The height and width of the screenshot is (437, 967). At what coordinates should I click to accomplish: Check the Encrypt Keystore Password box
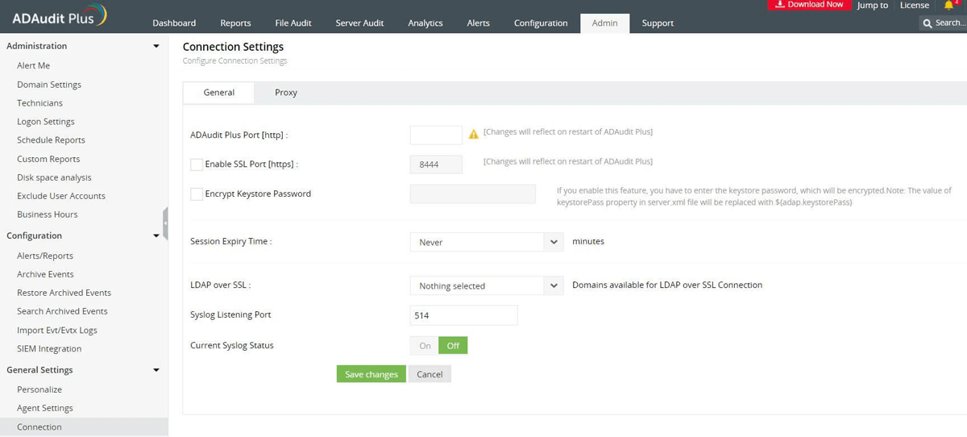(197, 194)
